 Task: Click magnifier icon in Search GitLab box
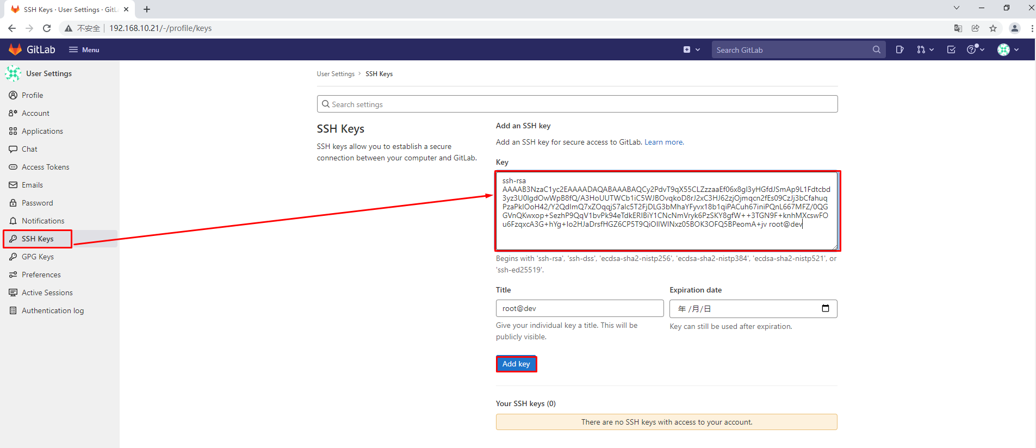click(x=876, y=49)
